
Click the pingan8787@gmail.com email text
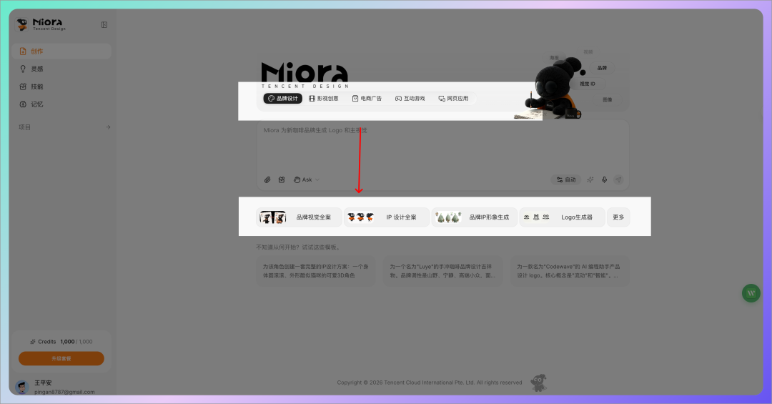click(x=64, y=392)
